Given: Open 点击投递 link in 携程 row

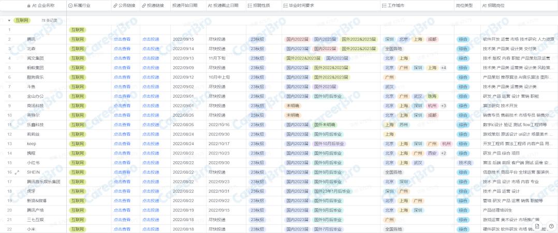Looking at the screenshot, I should pyautogui.click(x=151, y=153).
